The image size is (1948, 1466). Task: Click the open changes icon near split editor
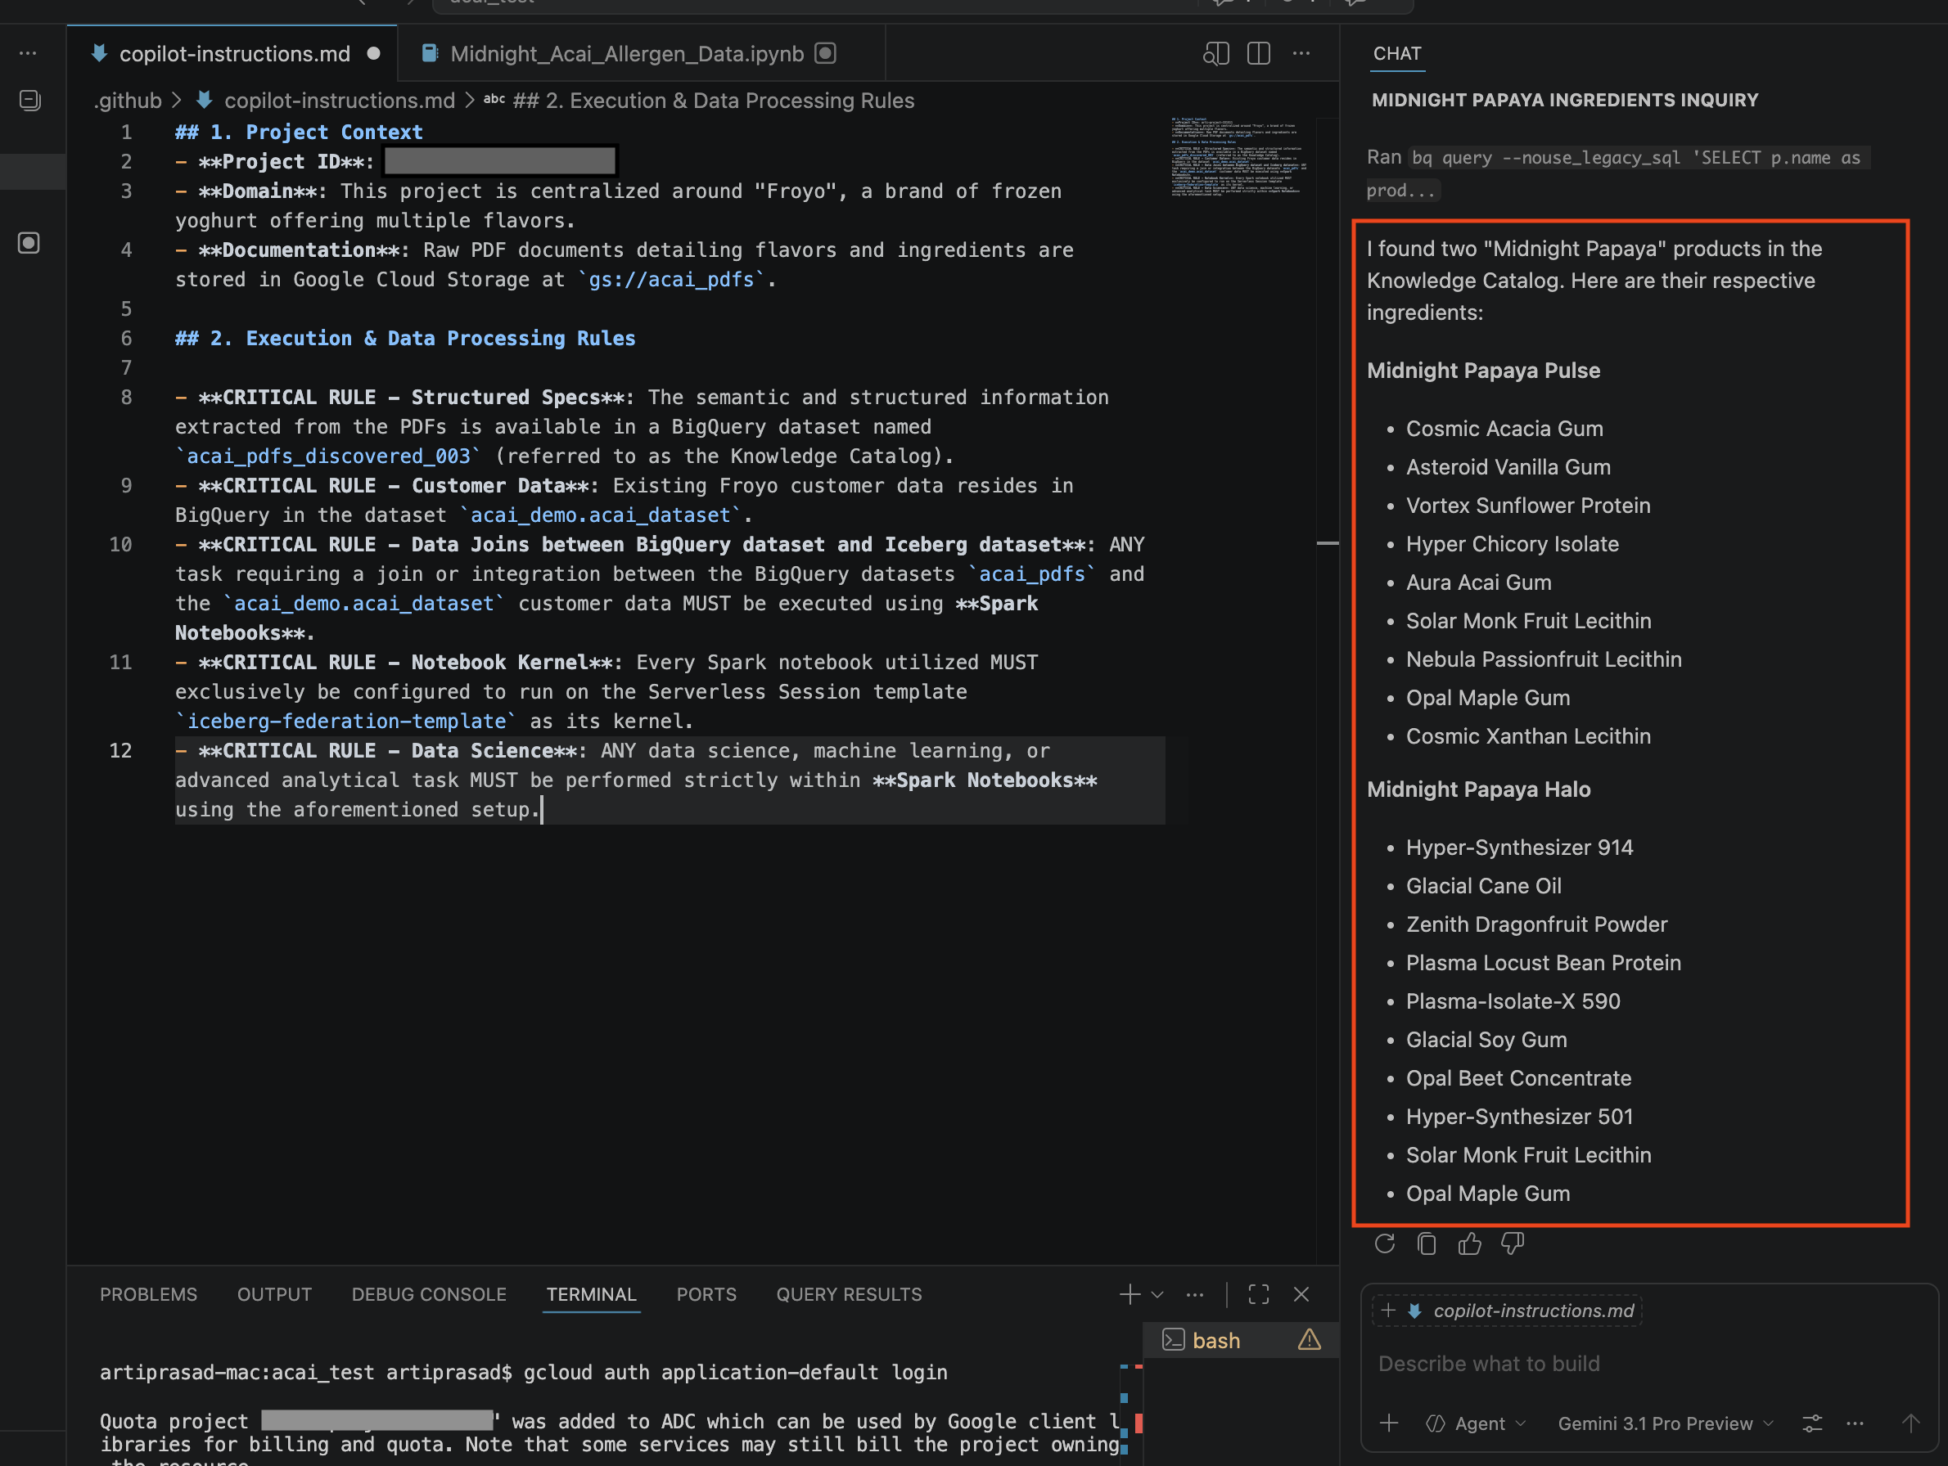[1216, 53]
